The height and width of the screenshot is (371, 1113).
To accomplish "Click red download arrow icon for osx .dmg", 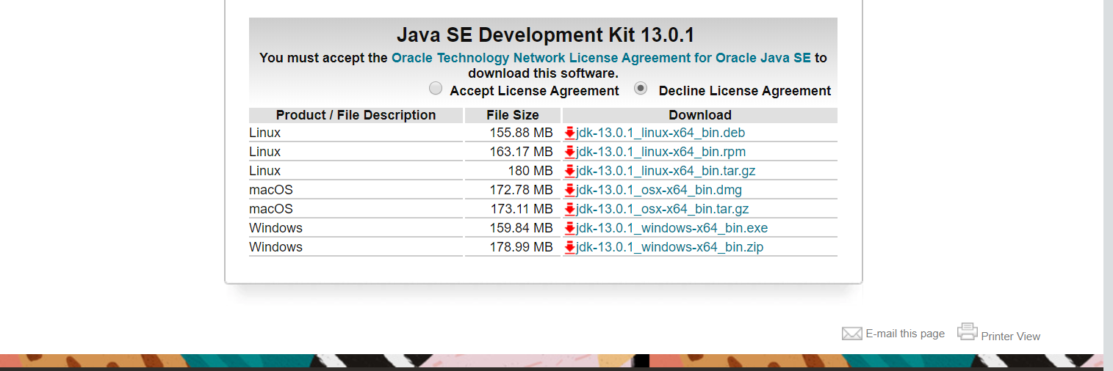I will coord(569,190).
